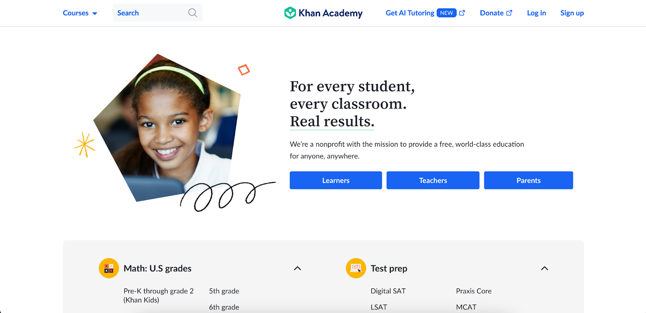Visit the Praxis Core test prep link
Screen dimensions: 646x313
[474, 291]
